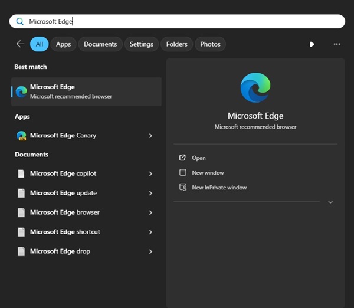
Task: Click document icon for Microsoft Edge update
Action: pos(21,193)
